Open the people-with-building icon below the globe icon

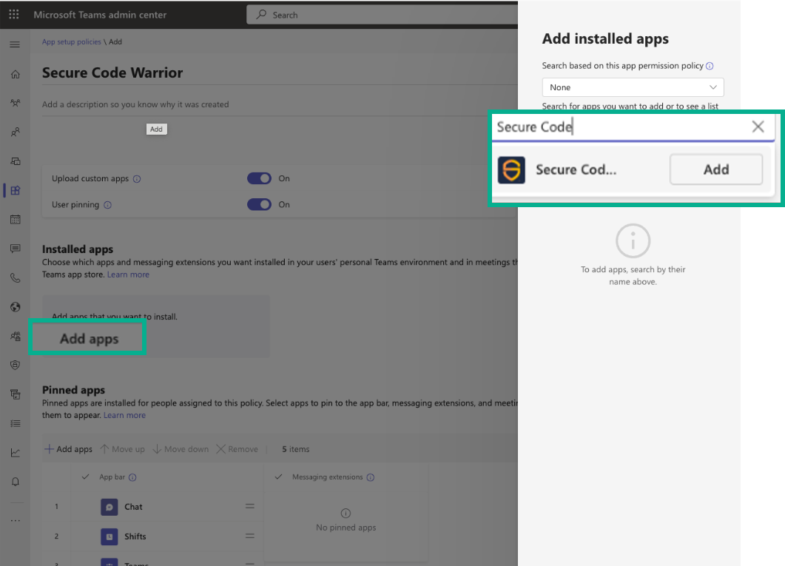tap(16, 336)
